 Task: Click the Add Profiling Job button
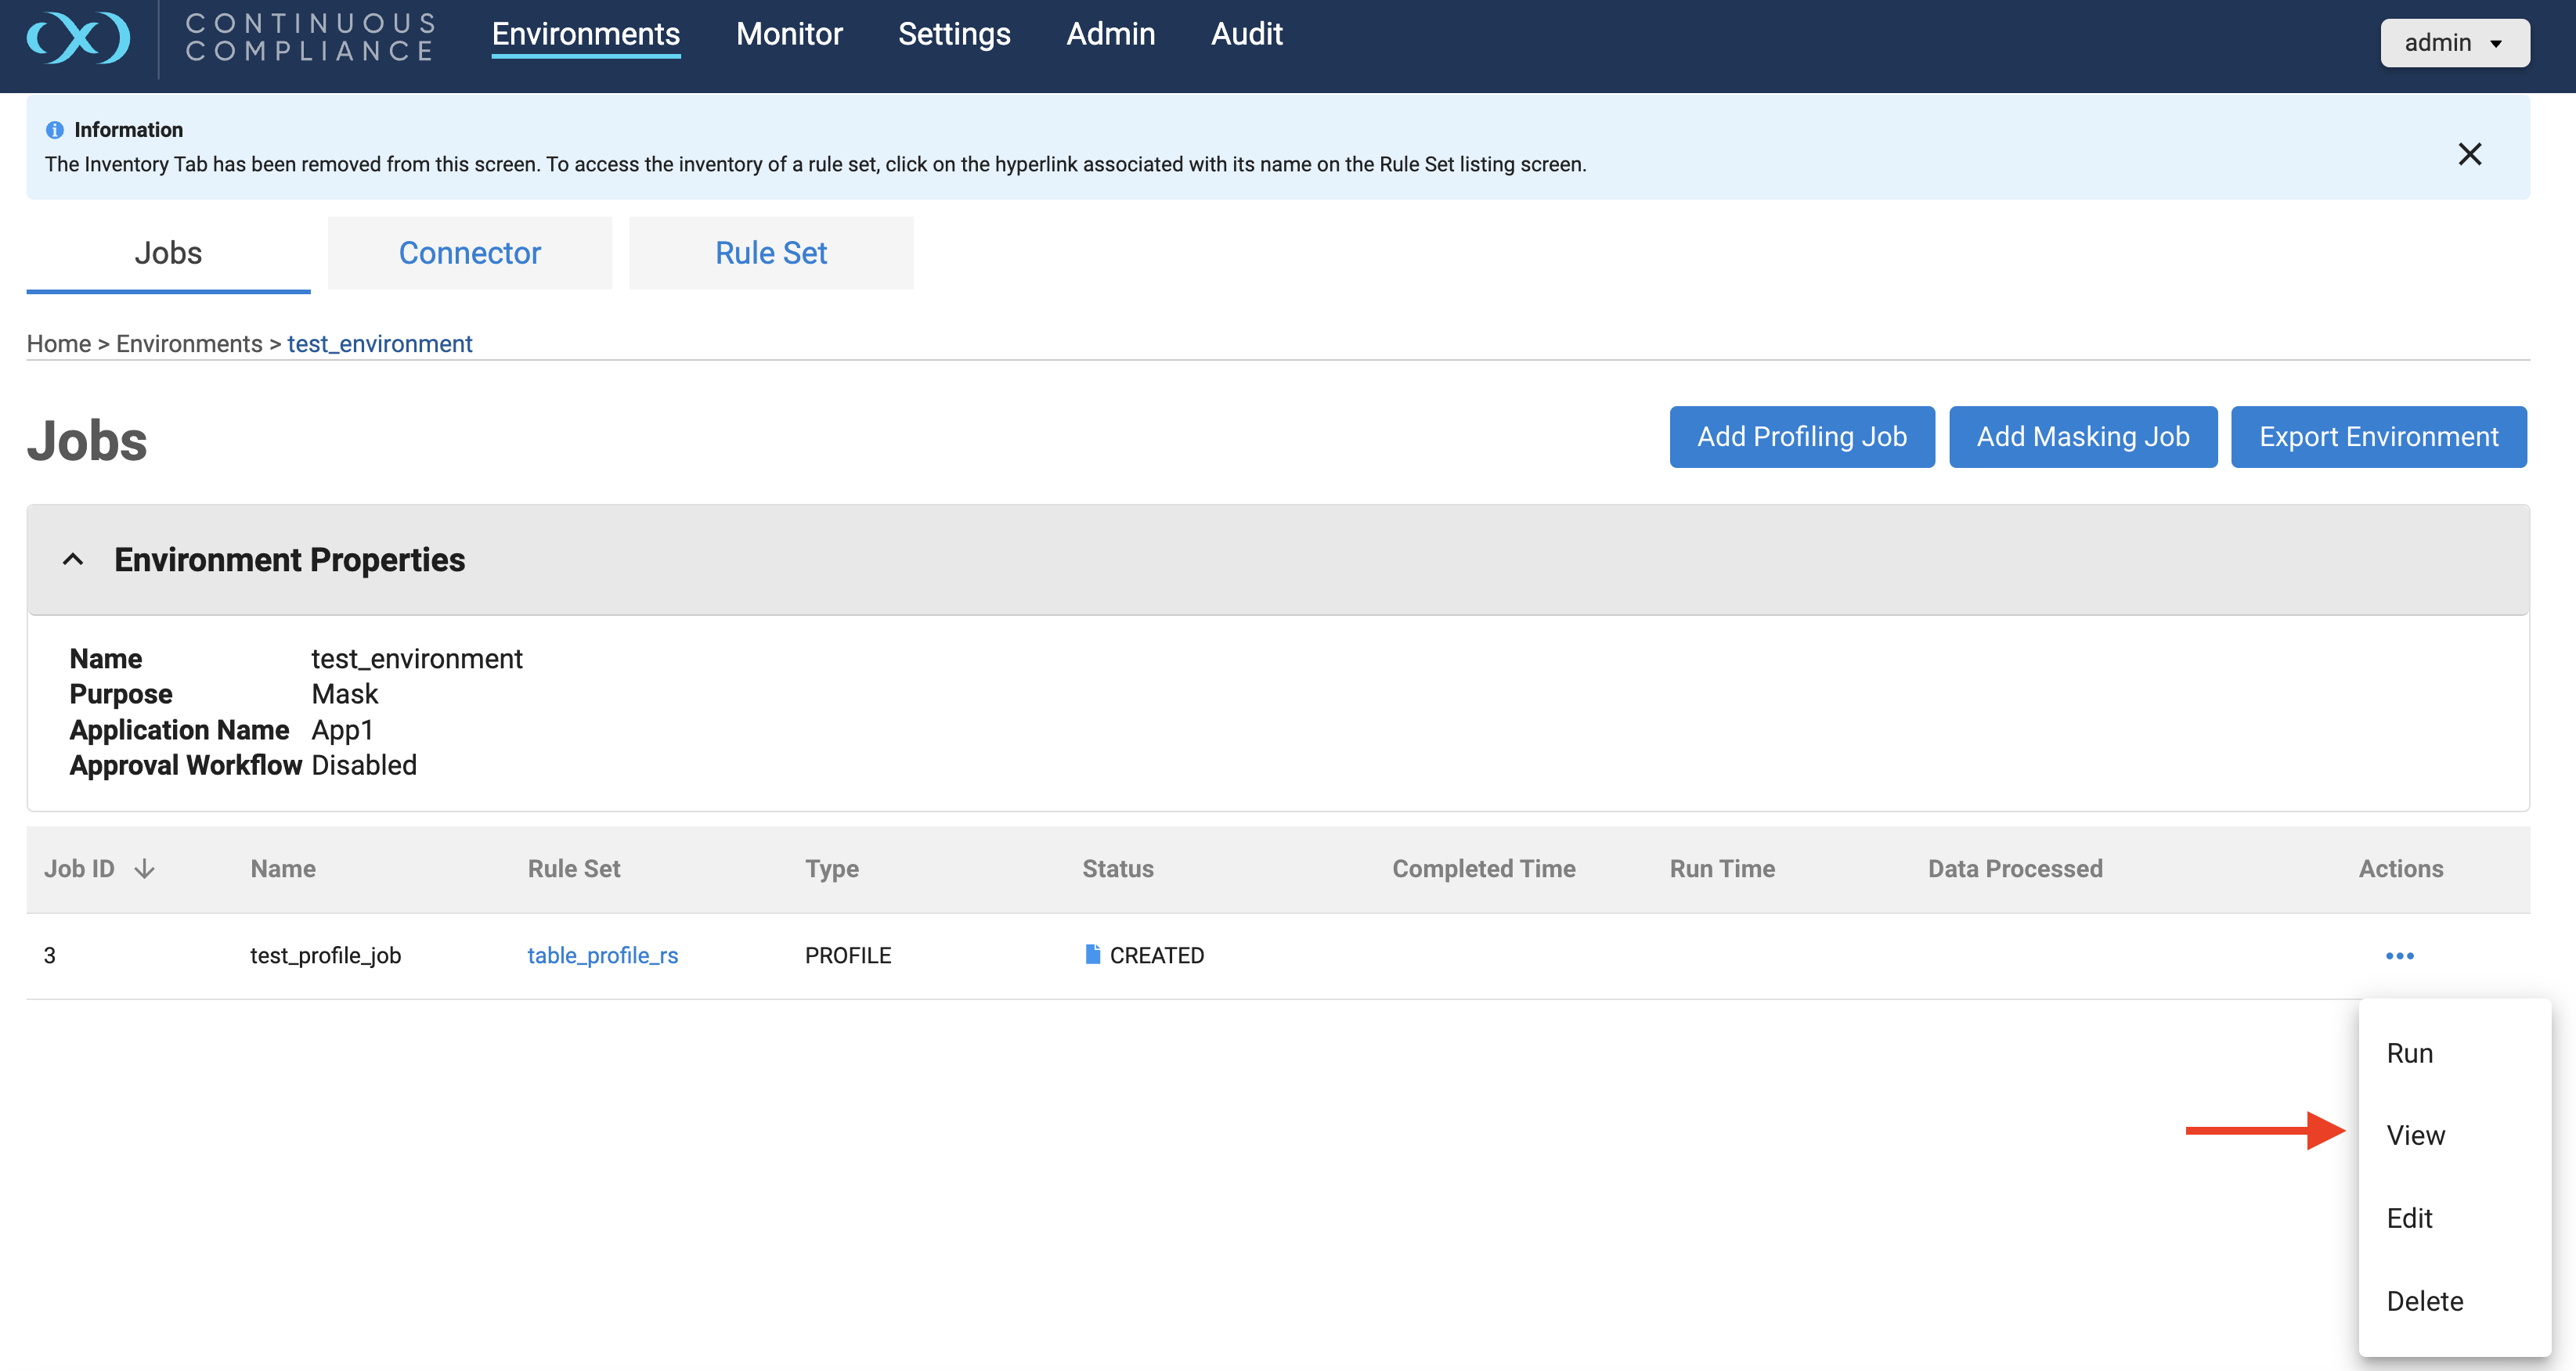(1801, 437)
